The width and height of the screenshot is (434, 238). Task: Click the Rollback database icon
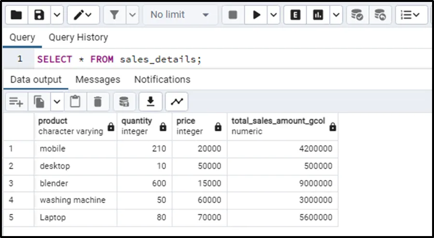tap(380, 15)
